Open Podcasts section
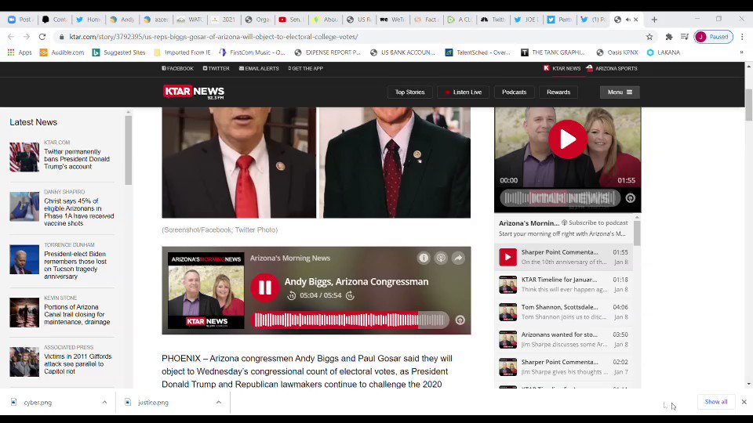 (x=514, y=92)
